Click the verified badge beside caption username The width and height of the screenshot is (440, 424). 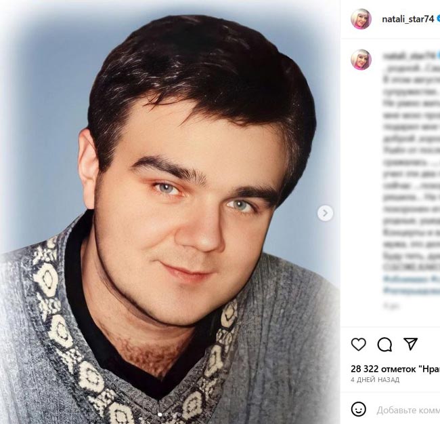click(438, 56)
